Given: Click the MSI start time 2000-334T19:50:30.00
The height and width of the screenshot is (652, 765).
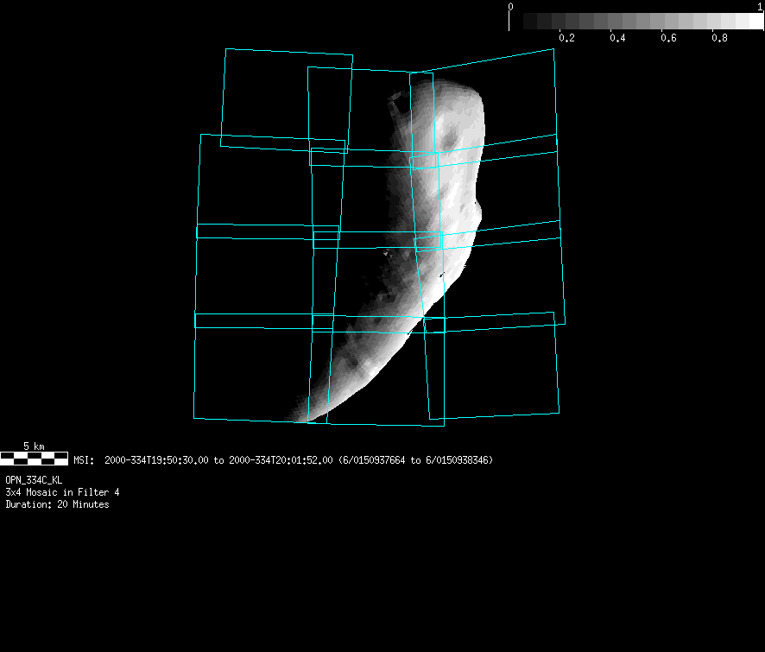Looking at the screenshot, I should click(156, 460).
